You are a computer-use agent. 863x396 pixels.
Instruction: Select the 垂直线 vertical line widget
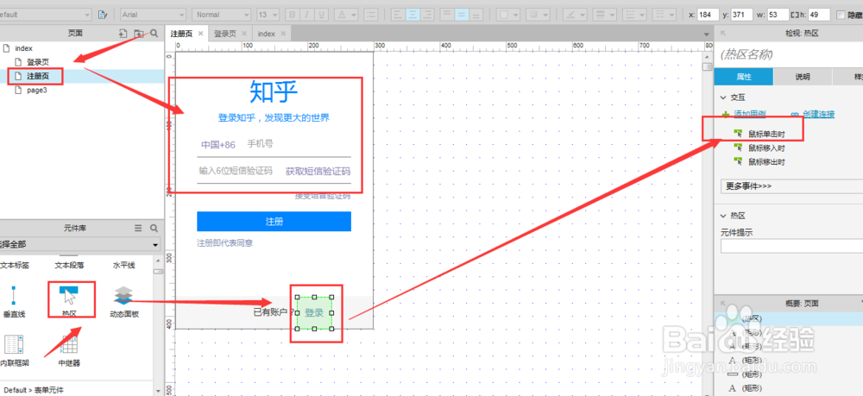tap(14, 302)
